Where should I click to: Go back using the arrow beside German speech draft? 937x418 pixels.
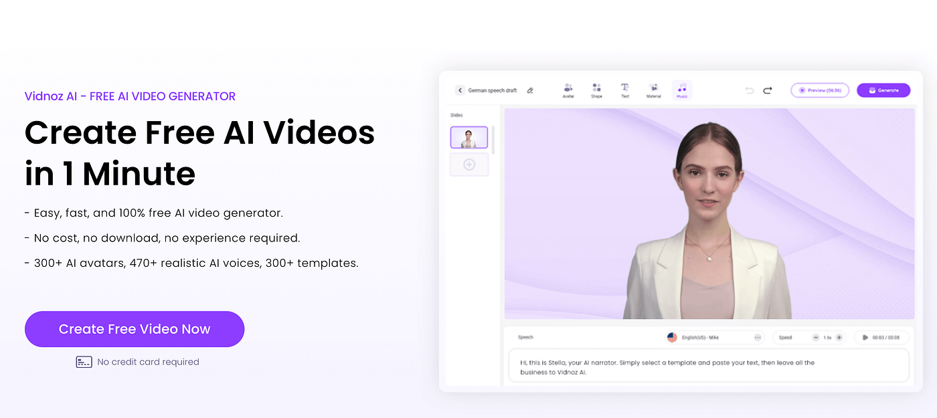pyautogui.click(x=460, y=90)
